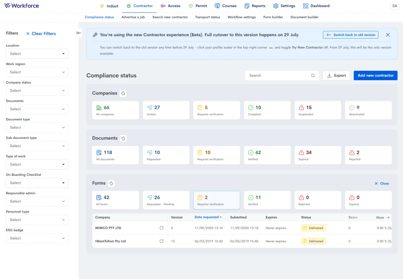Dismiss the beta notice banner
The width and height of the screenshot is (403, 279).
[388, 35]
